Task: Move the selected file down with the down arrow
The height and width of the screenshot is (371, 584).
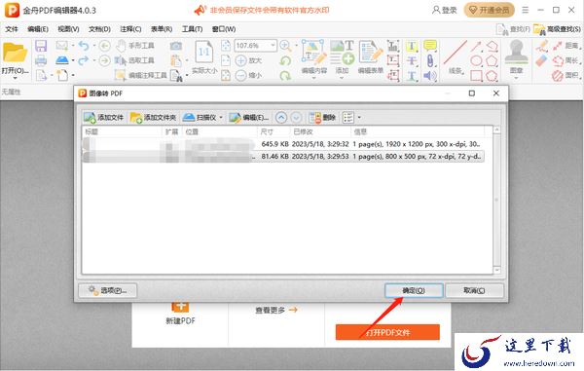Action: point(296,117)
